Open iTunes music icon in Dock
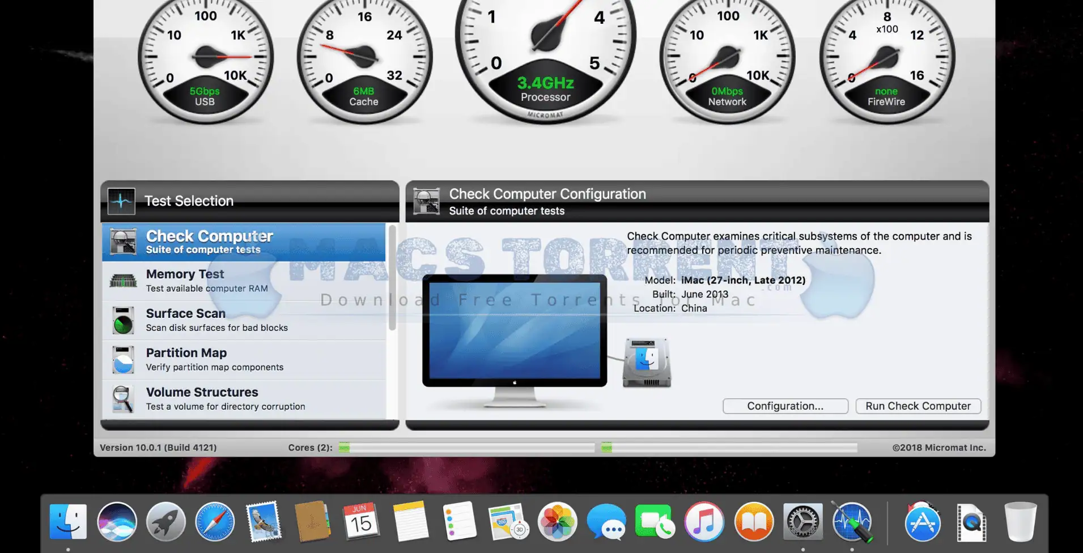Screen dimensions: 1083x553 coord(704,521)
